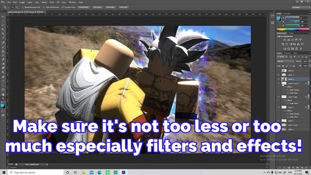Collapse effects list of Layer 5
Image resolution: width=311 pixels, height=175 pixels.
[x=309, y=107]
